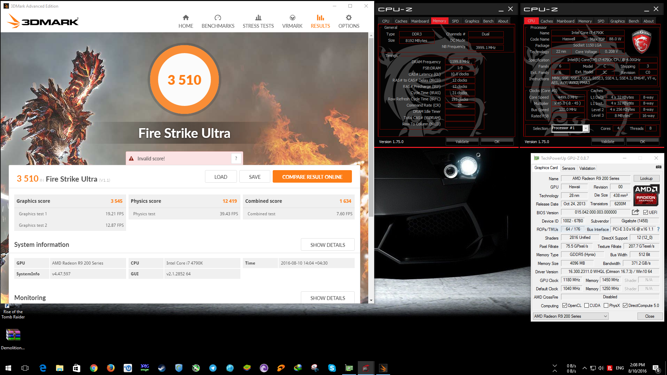667x375 pixels.
Task: Select the Demolition archive desktop icon
Action: (x=13, y=339)
